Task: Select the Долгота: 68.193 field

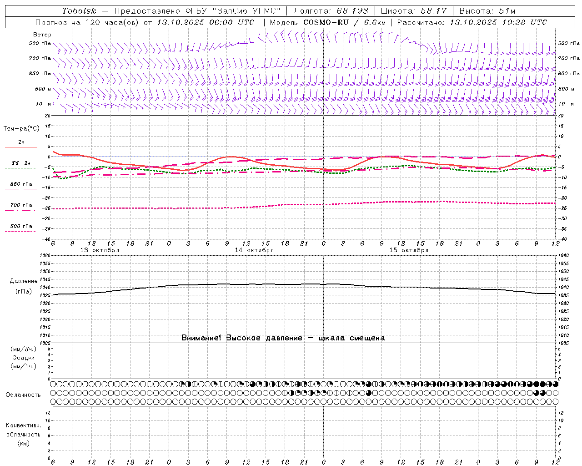Action: coord(331,11)
